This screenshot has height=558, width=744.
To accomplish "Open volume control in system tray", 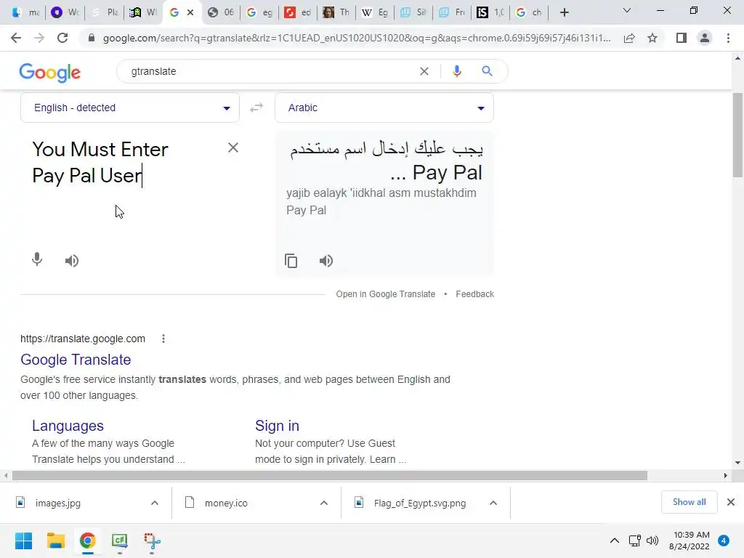I will (x=652, y=541).
